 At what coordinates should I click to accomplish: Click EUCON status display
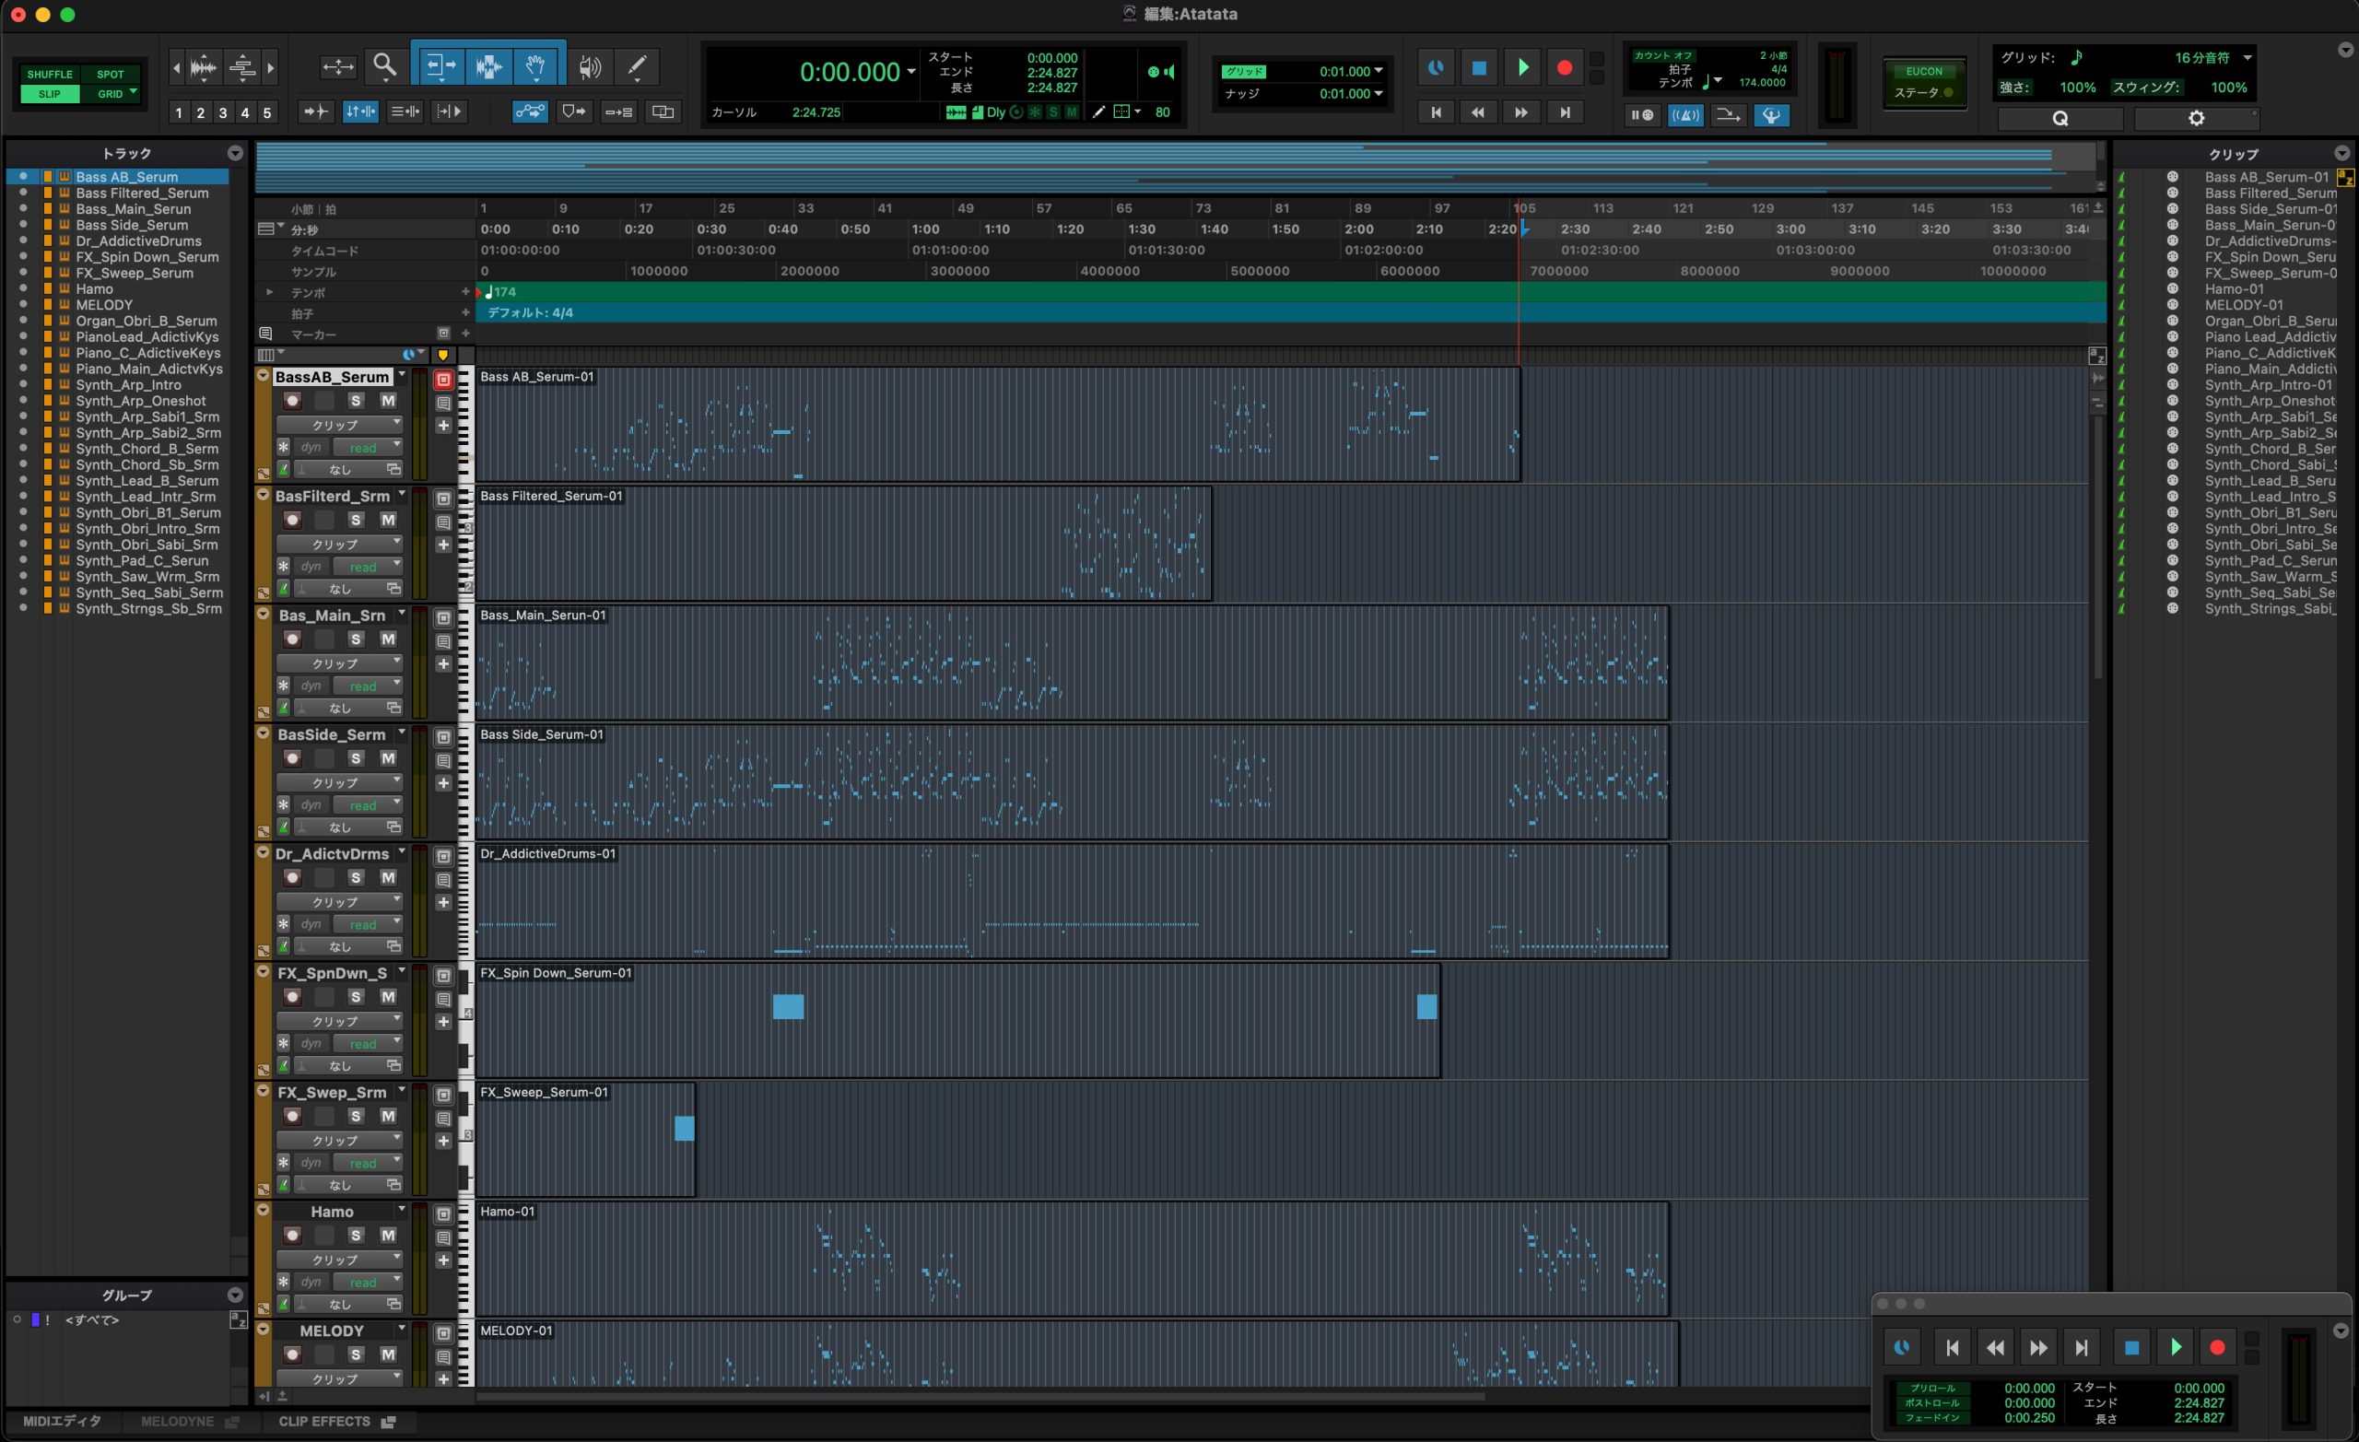pos(1923,82)
